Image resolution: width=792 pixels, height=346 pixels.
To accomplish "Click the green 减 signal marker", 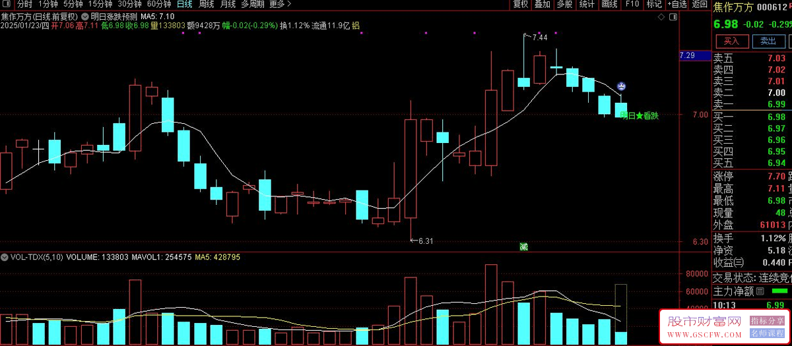I will [523, 247].
